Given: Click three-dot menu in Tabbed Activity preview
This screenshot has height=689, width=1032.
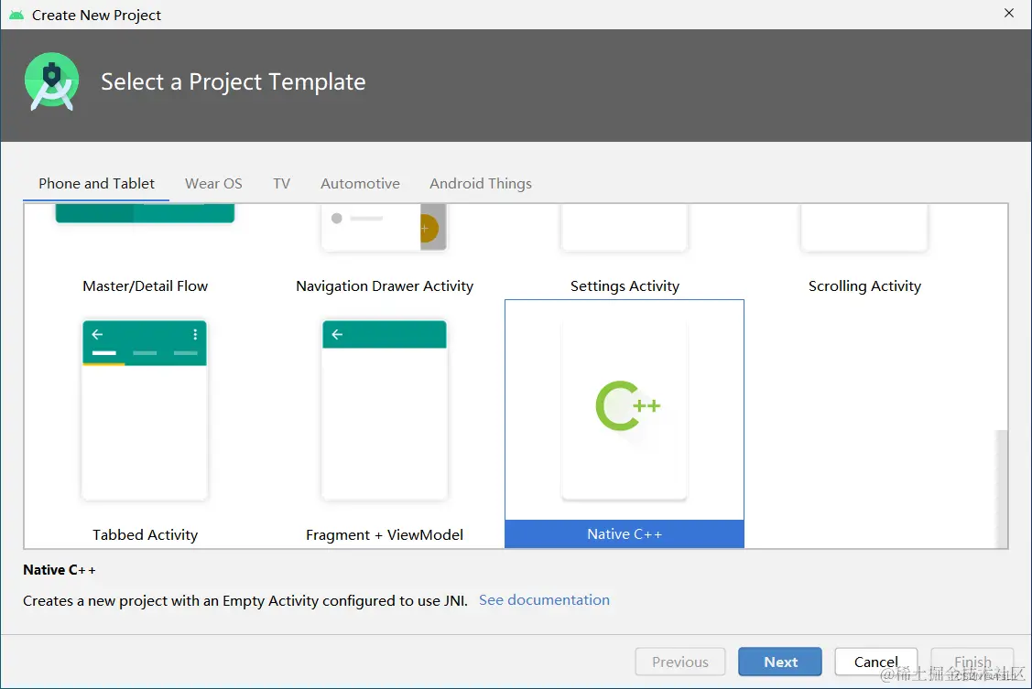Looking at the screenshot, I should (x=195, y=335).
